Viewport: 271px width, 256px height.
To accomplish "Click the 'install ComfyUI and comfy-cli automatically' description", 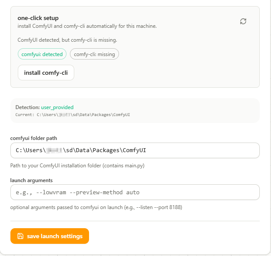I will click(x=87, y=26).
